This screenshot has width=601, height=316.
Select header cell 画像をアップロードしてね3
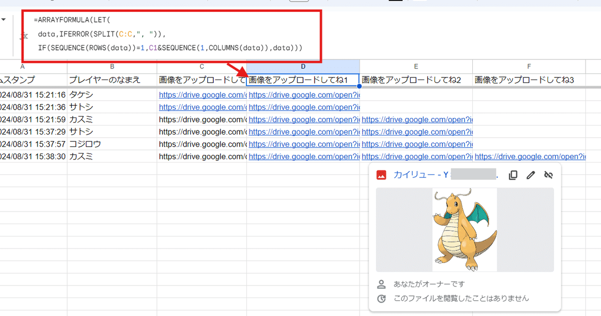click(529, 79)
